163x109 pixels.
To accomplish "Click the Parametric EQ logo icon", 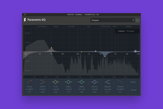I will pos(25,20).
